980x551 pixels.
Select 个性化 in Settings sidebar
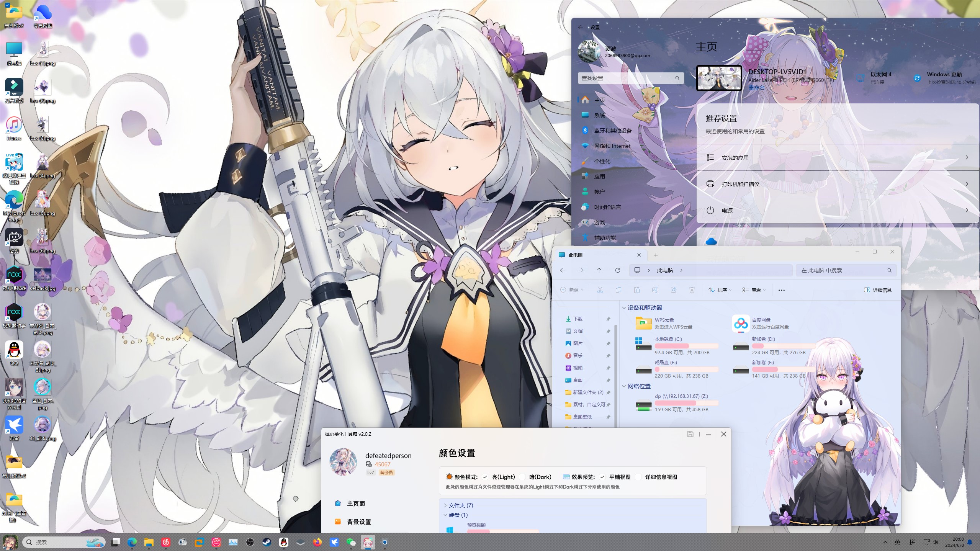point(602,161)
